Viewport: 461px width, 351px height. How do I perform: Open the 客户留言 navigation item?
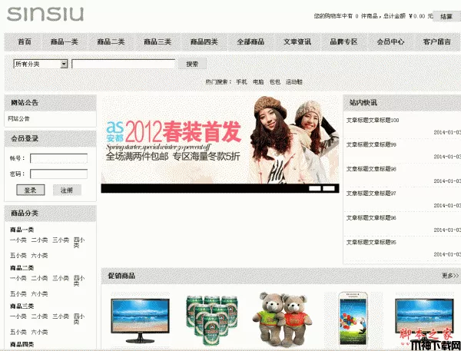437,41
